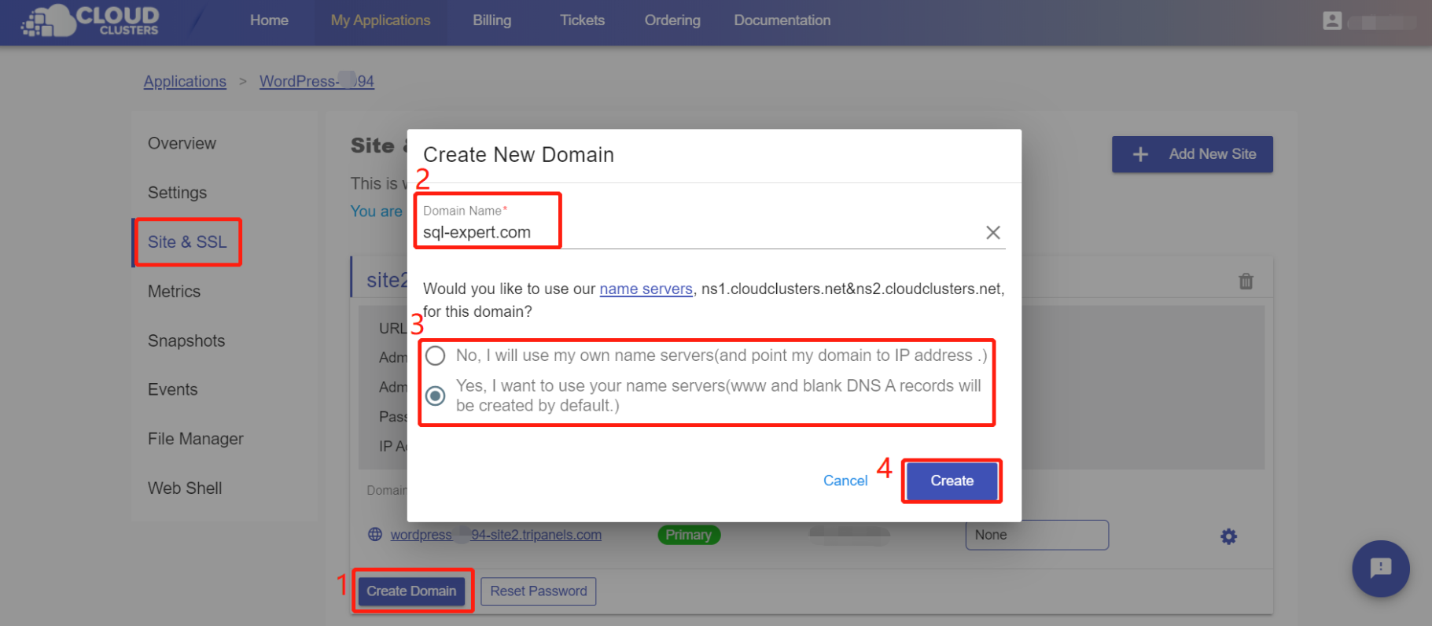Screen dimensions: 1432x626
Task: Click the plus icon in Add New Site
Action: [1140, 155]
